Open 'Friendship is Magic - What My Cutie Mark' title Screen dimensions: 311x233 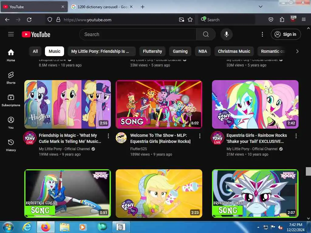click(70, 138)
